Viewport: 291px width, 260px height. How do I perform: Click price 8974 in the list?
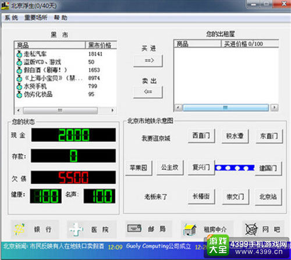click(x=94, y=78)
